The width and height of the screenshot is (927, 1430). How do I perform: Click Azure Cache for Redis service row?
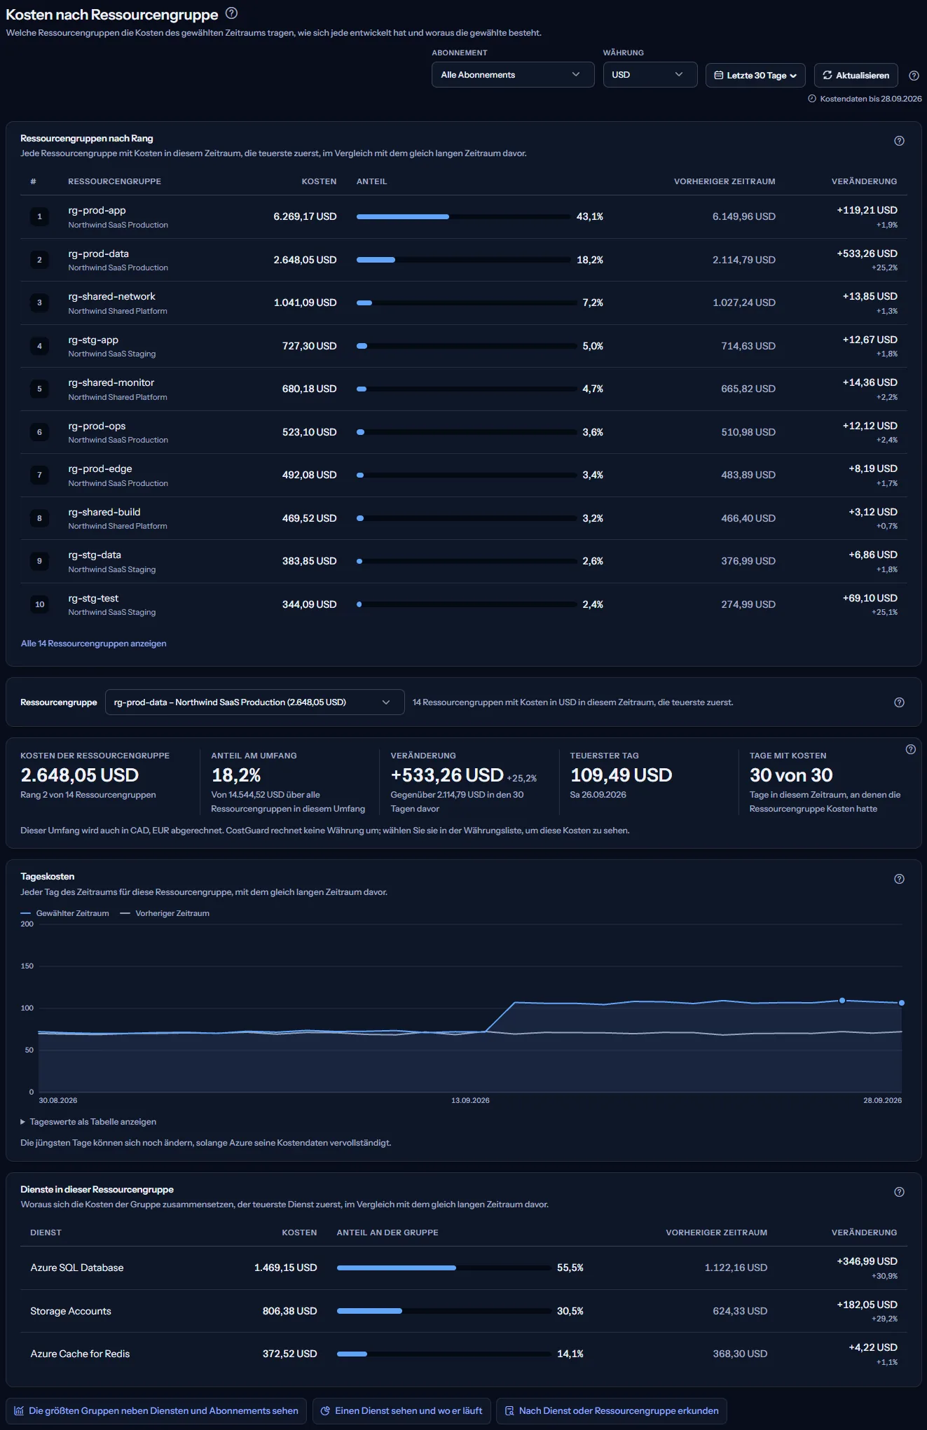[x=463, y=1354]
